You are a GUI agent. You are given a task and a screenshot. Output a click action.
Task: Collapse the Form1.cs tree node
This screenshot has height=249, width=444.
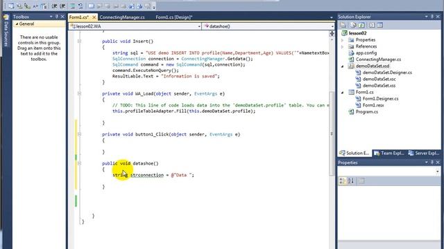pos(342,92)
